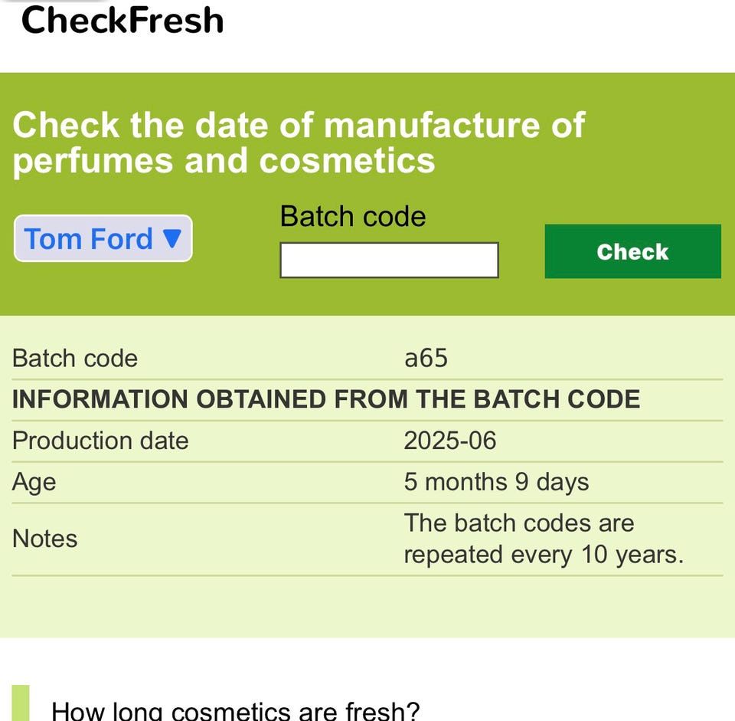Click the Batch code label above the input
735x721 pixels.
353,216
